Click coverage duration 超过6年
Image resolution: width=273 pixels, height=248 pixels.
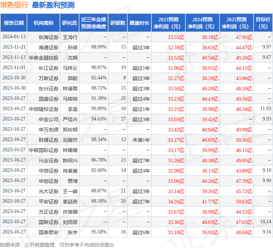[141, 232]
